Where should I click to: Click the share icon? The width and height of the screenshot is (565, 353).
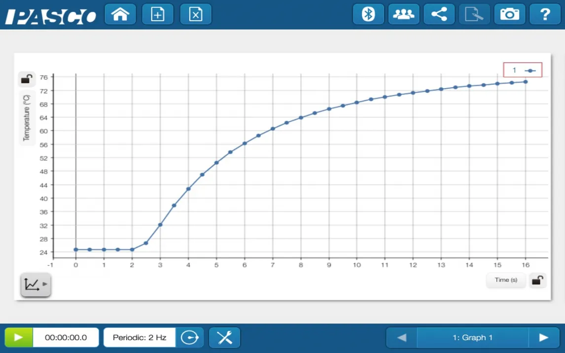click(x=439, y=14)
